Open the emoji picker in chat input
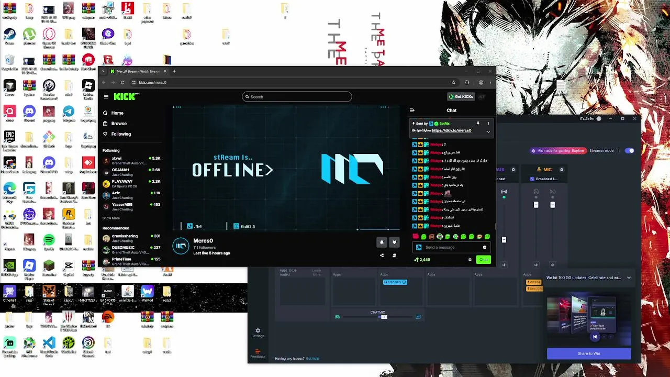The width and height of the screenshot is (670, 377). 485,247
